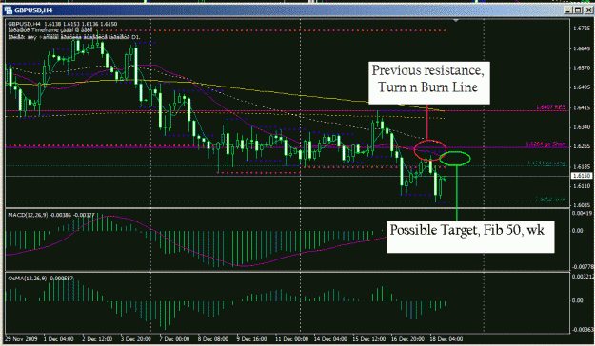Click price scale value 1.6185
The width and height of the screenshot is (595, 346).
pos(582,166)
